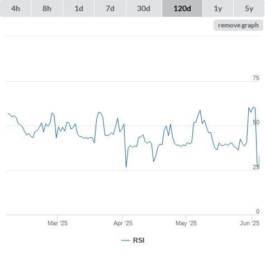This screenshot has width=265, height=255.
Task: Switch to the 8h time range
Action: tap(47, 8)
